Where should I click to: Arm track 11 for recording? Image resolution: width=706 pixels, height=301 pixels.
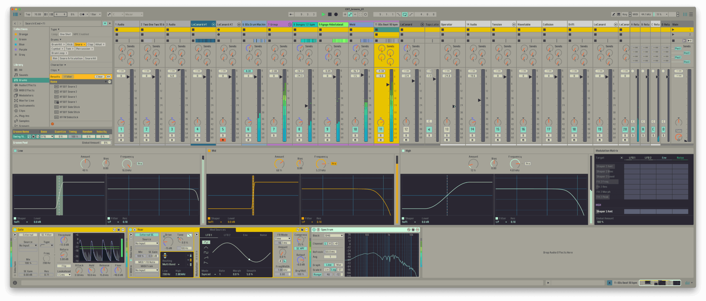tap(381, 140)
